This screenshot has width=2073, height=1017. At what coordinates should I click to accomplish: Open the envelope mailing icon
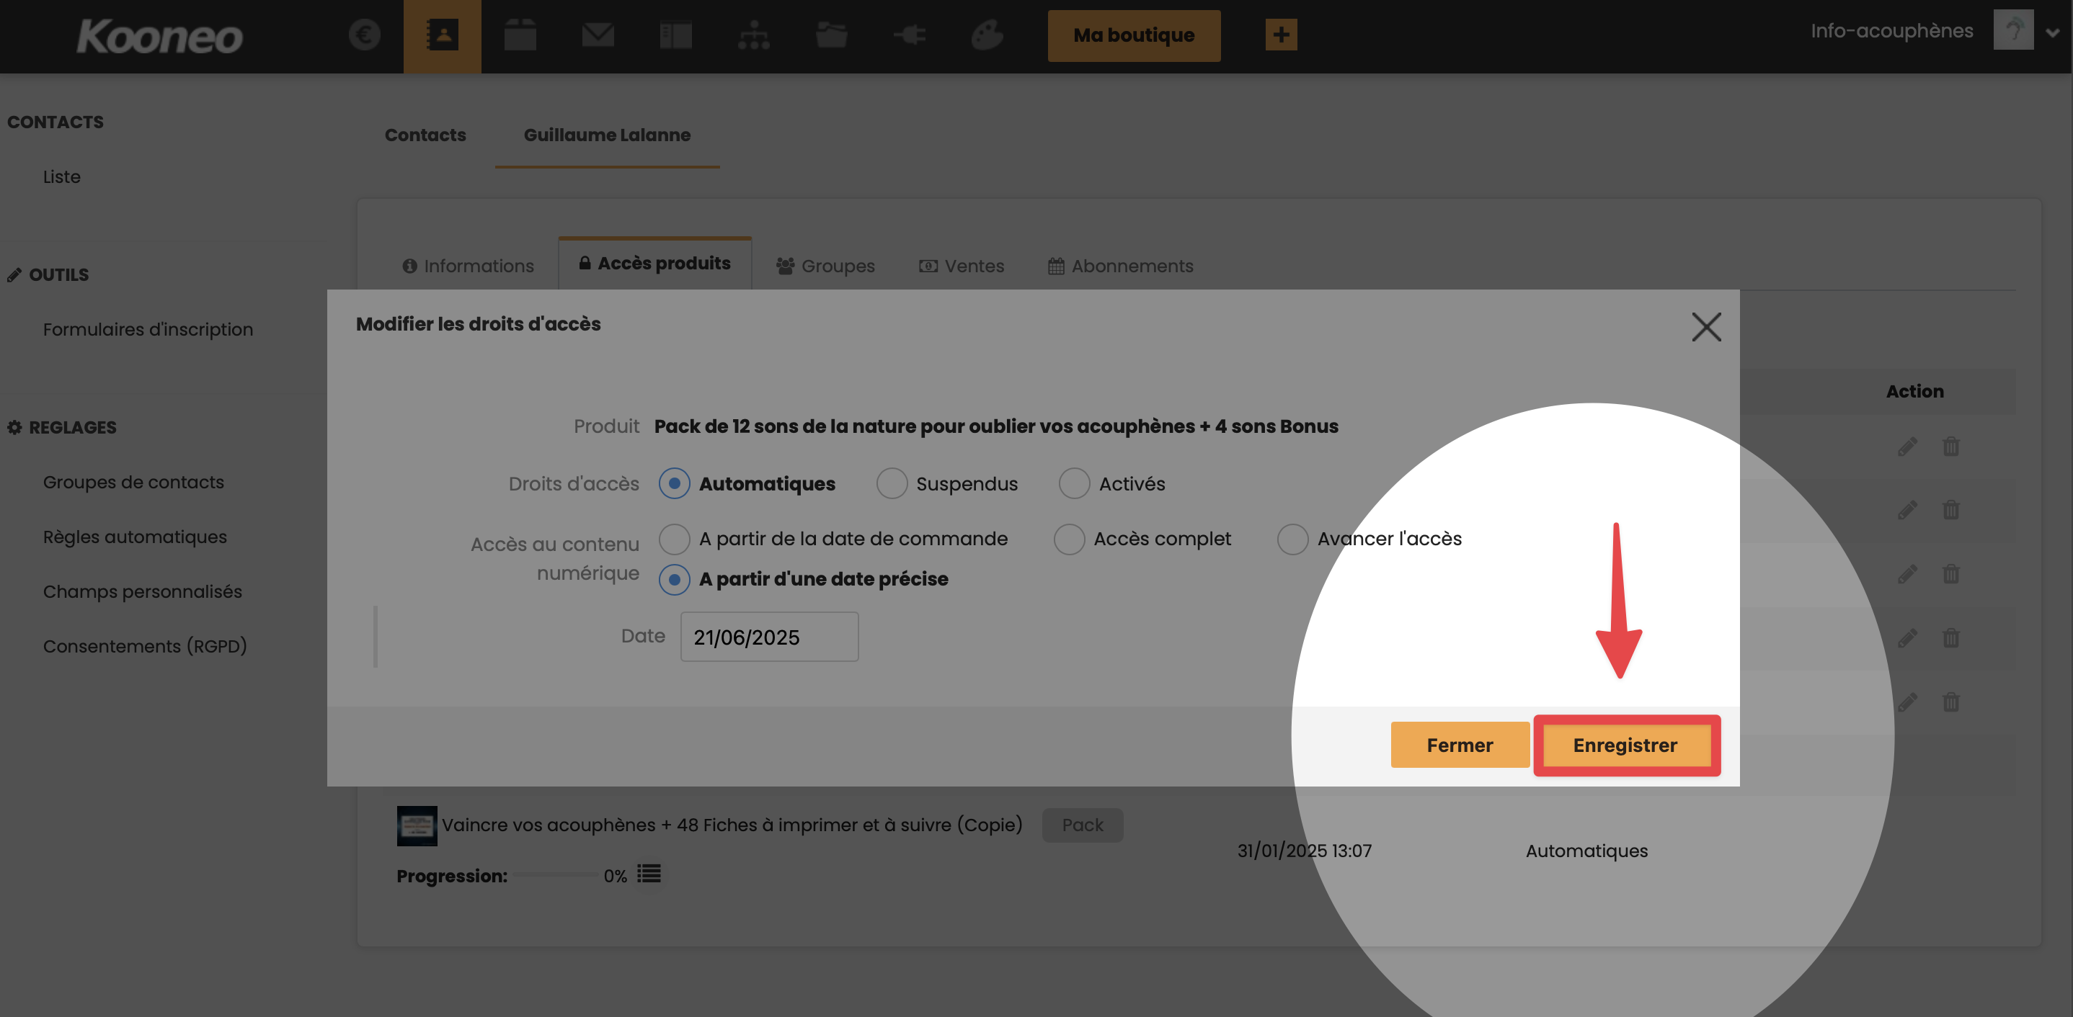point(598,35)
